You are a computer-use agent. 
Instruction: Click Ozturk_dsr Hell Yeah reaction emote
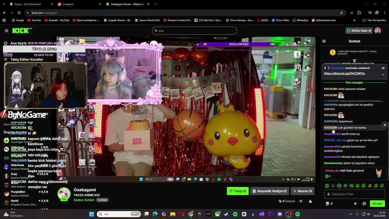(379, 173)
